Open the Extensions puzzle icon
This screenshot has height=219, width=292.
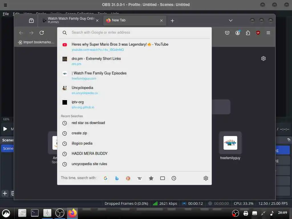click(248, 33)
